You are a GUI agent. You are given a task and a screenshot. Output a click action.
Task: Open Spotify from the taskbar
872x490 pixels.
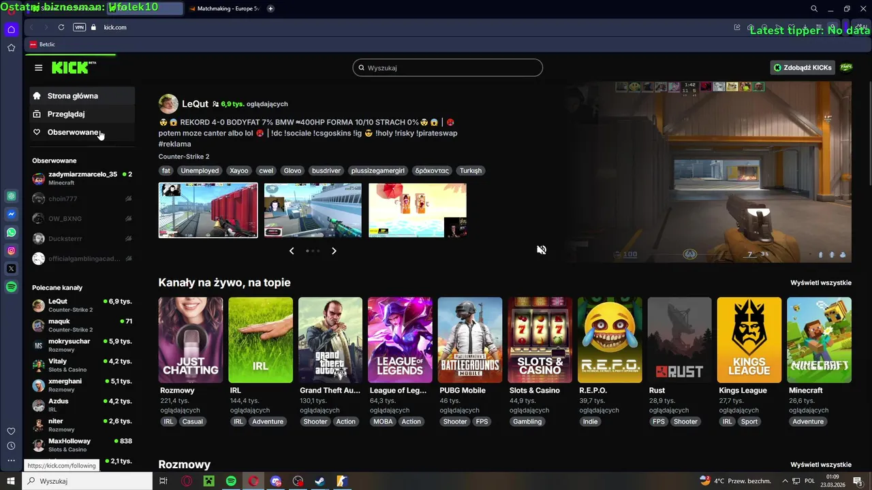(x=231, y=481)
